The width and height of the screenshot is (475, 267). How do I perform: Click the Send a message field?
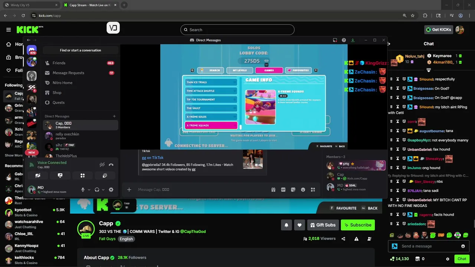pos(429,246)
